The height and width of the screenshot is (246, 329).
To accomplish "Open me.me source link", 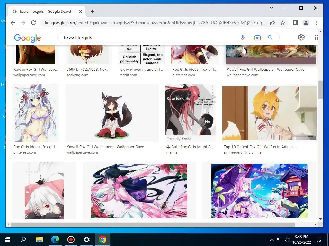I will pyautogui.click(x=172, y=152).
